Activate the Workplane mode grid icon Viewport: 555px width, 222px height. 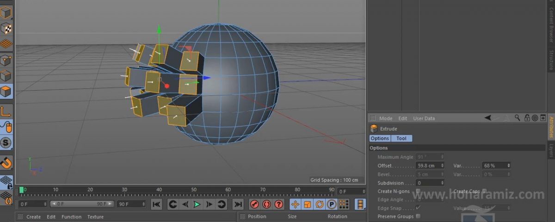[x=6, y=44]
